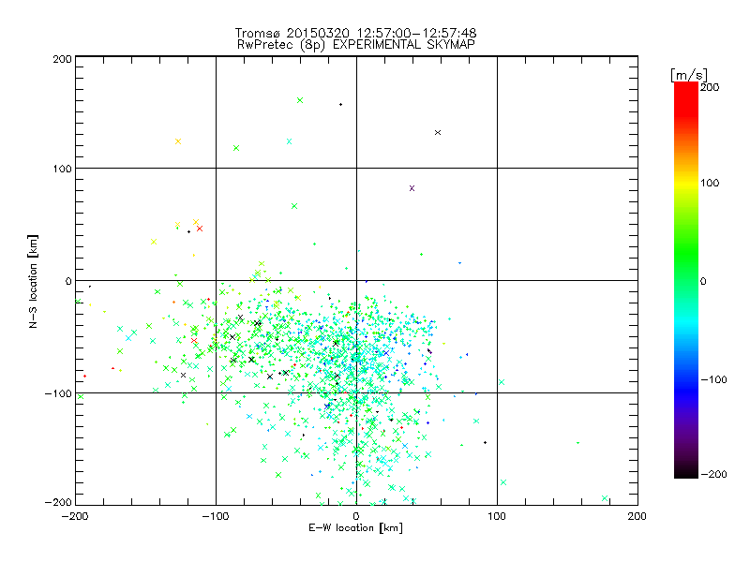Viewport: 750px width, 562px height.
Task: Pick the green middle of the colorbar near 0
Action: pyautogui.click(x=686, y=280)
